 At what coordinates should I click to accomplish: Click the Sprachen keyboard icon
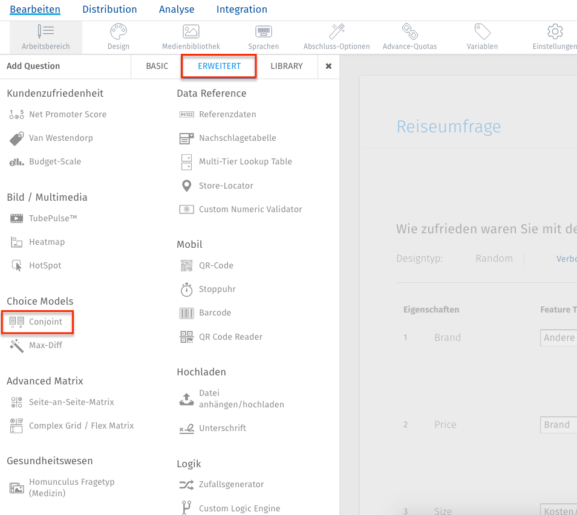[263, 31]
